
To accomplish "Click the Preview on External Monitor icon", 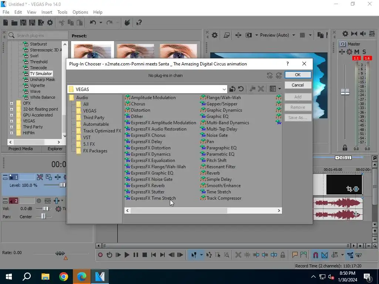I will click(x=227, y=35).
